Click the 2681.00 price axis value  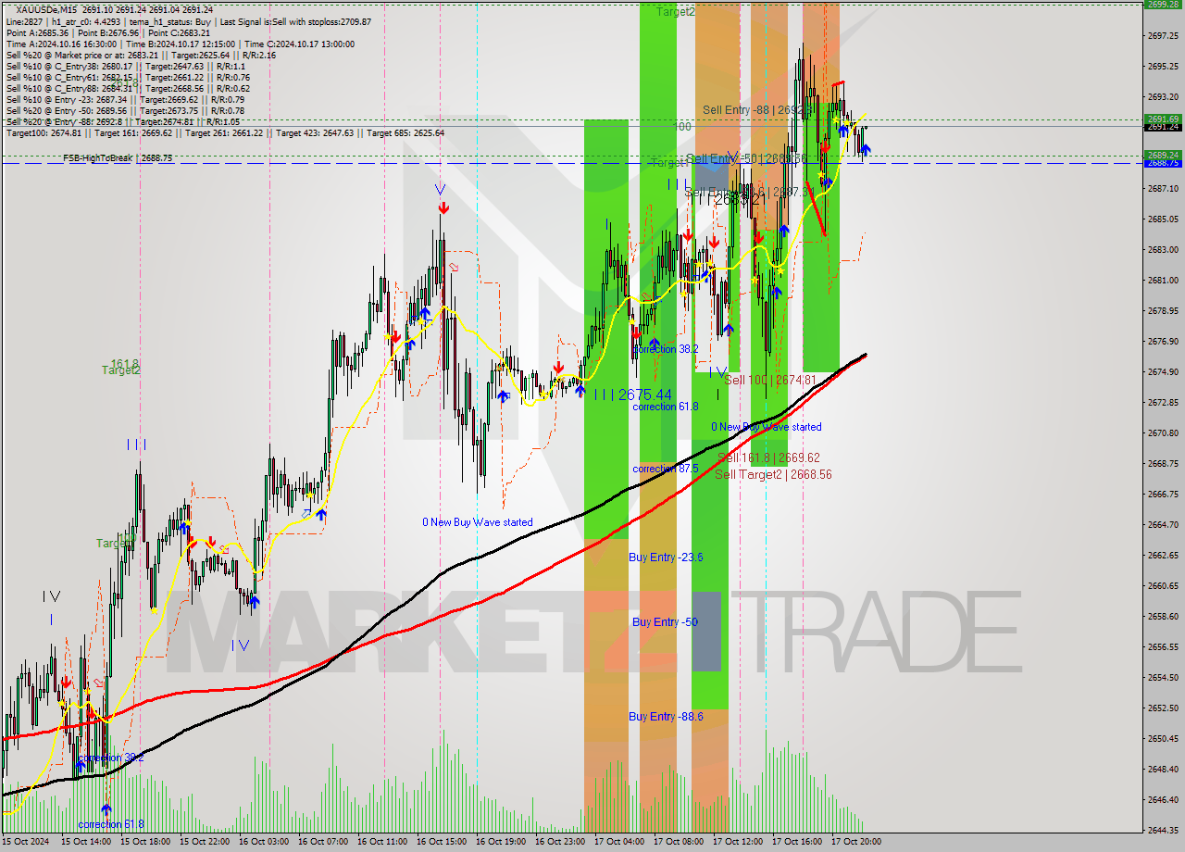point(1163,280)
